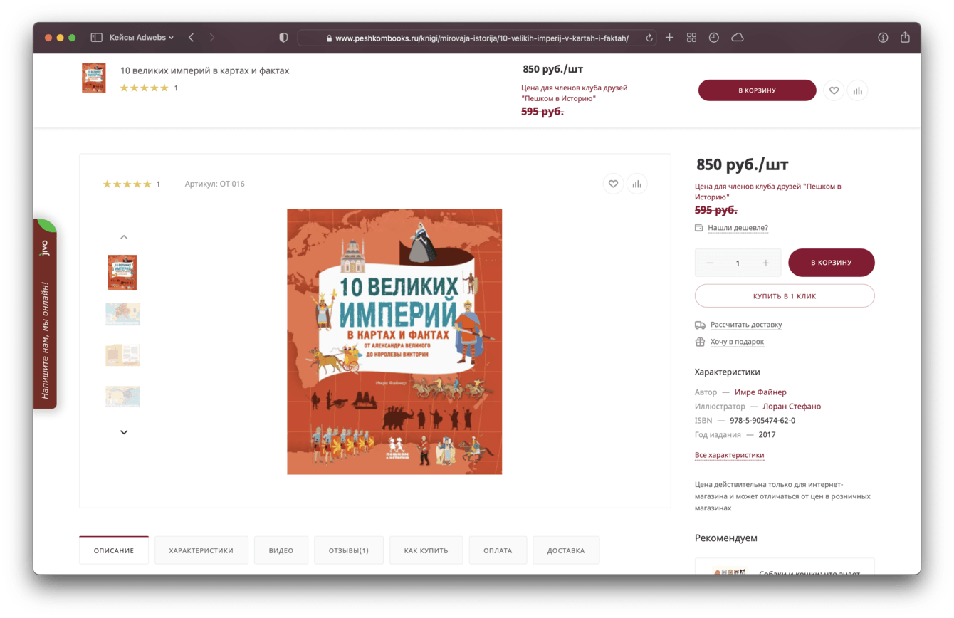This screenshot has width=954, height=618.
Task: Click the gift box icon
Action: [700, 342]
